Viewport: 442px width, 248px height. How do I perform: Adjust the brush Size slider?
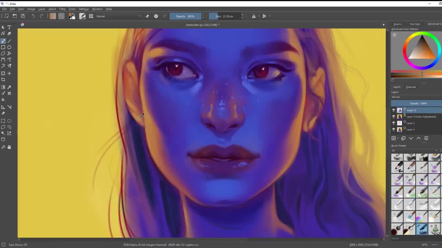[224, 16]
